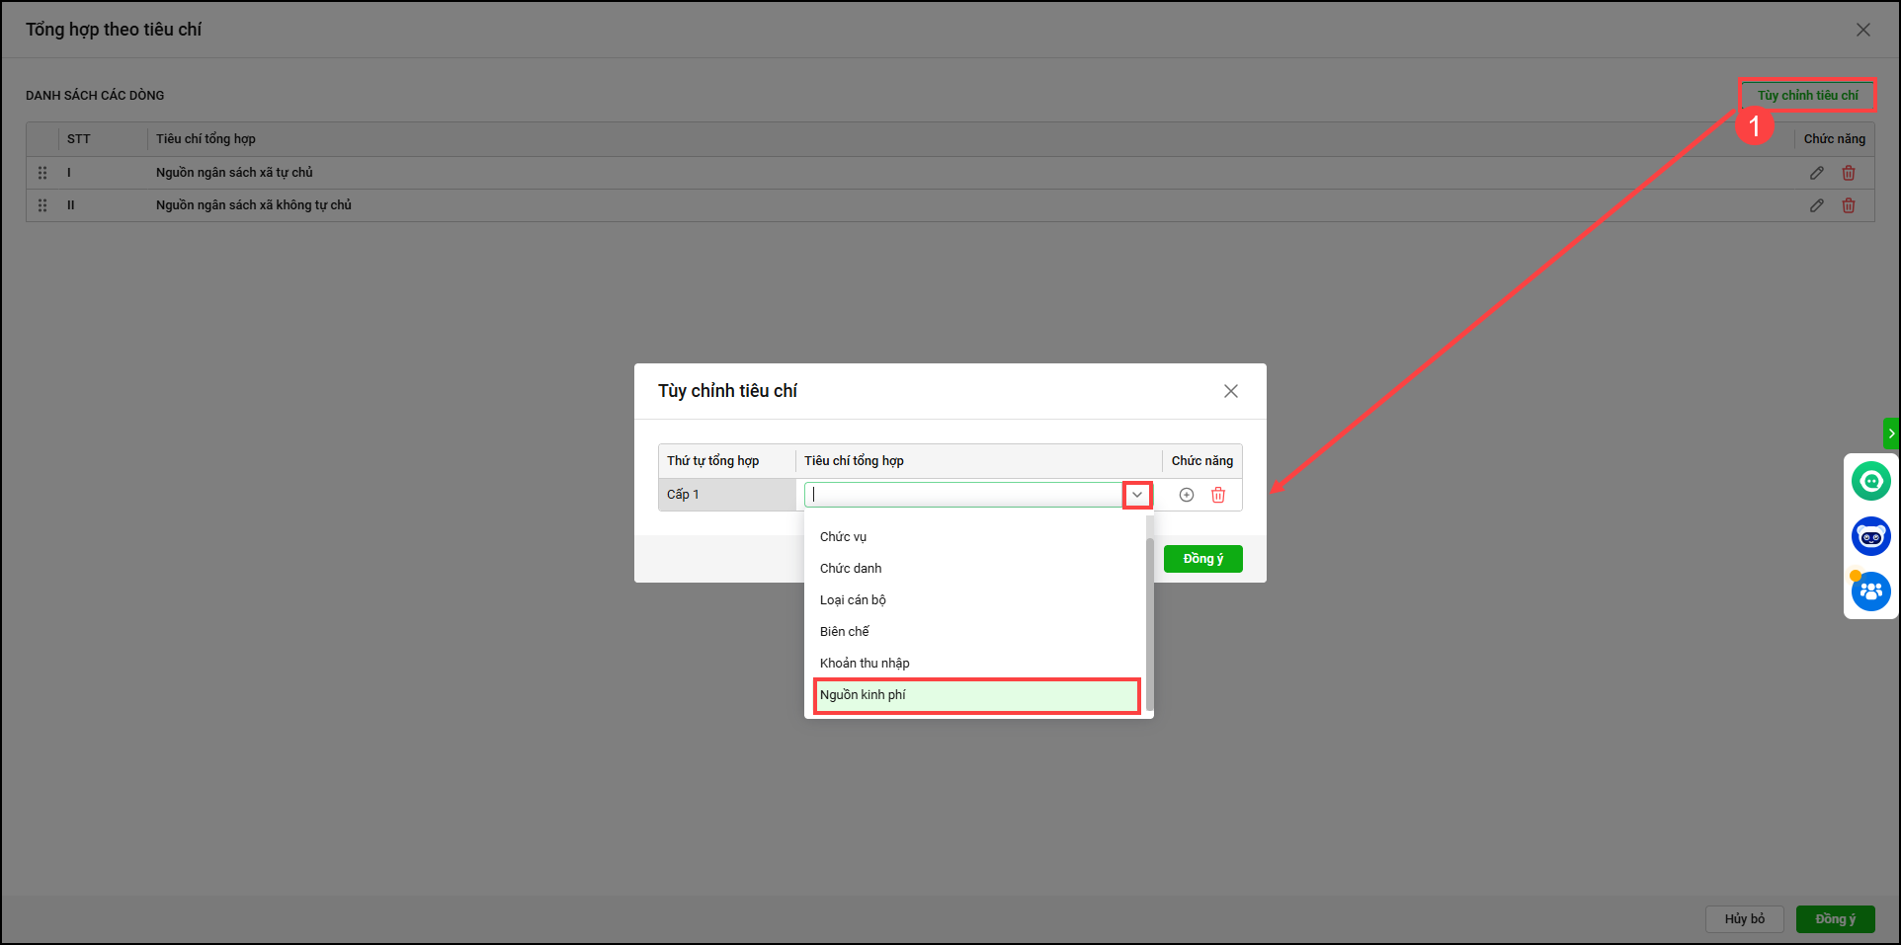Select Khoản thu nhập option

(x=865, y=664)
